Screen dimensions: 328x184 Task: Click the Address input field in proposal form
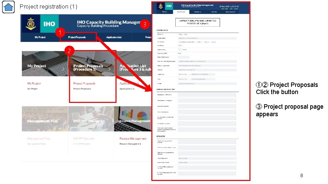point(207,70)
